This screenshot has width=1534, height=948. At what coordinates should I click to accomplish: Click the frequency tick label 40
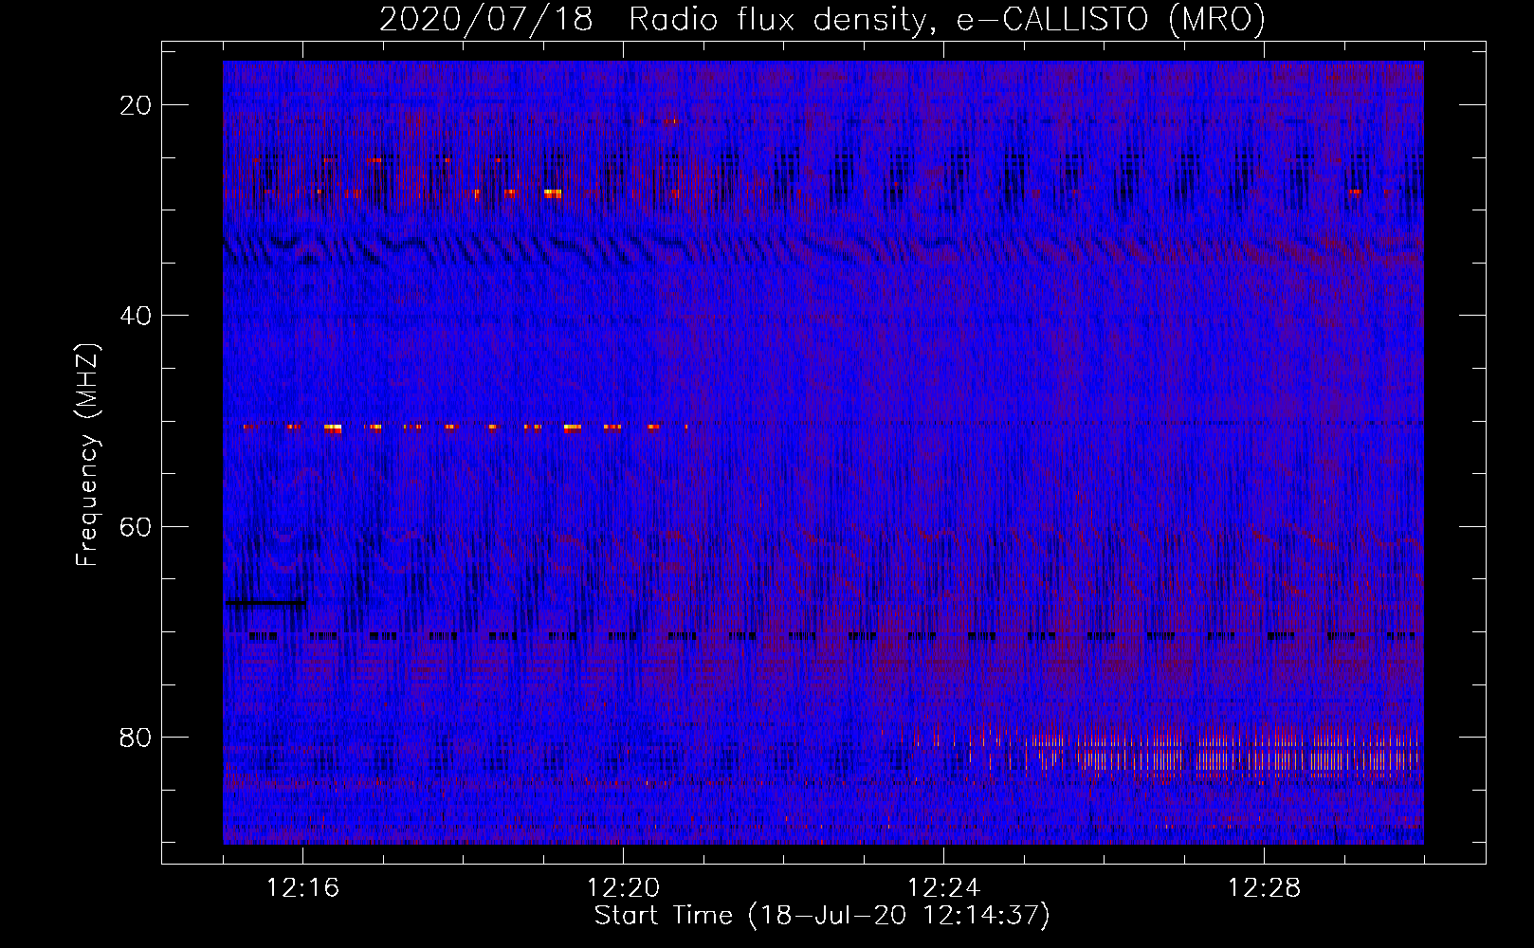pyautogui.click(x=137, y=316)
